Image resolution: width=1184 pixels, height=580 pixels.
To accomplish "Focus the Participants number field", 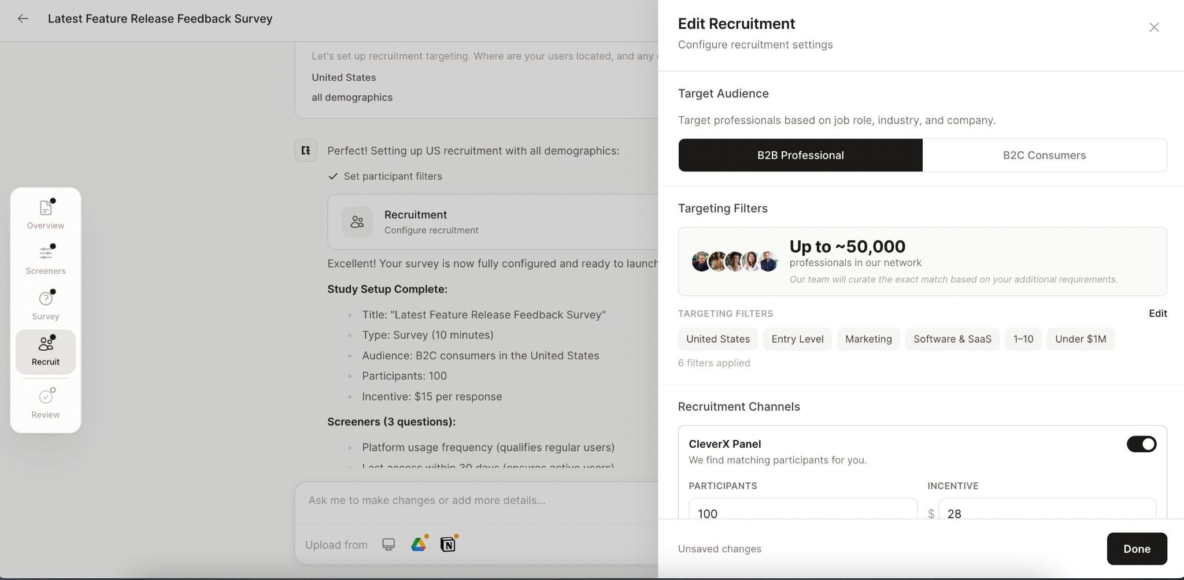I will point(802,510).
